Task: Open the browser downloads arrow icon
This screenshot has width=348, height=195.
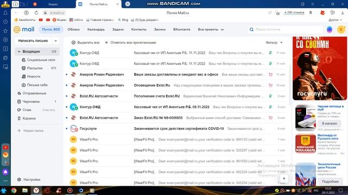Action: tap(343, 13)
